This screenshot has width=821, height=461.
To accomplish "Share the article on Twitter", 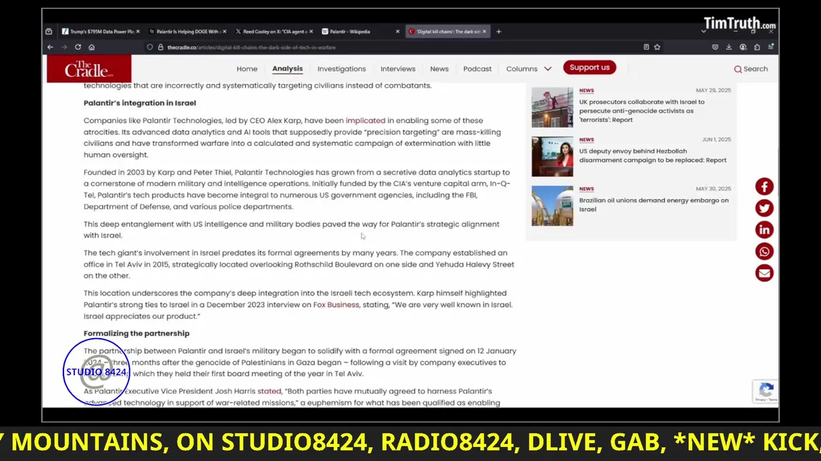I will point(764,208).
